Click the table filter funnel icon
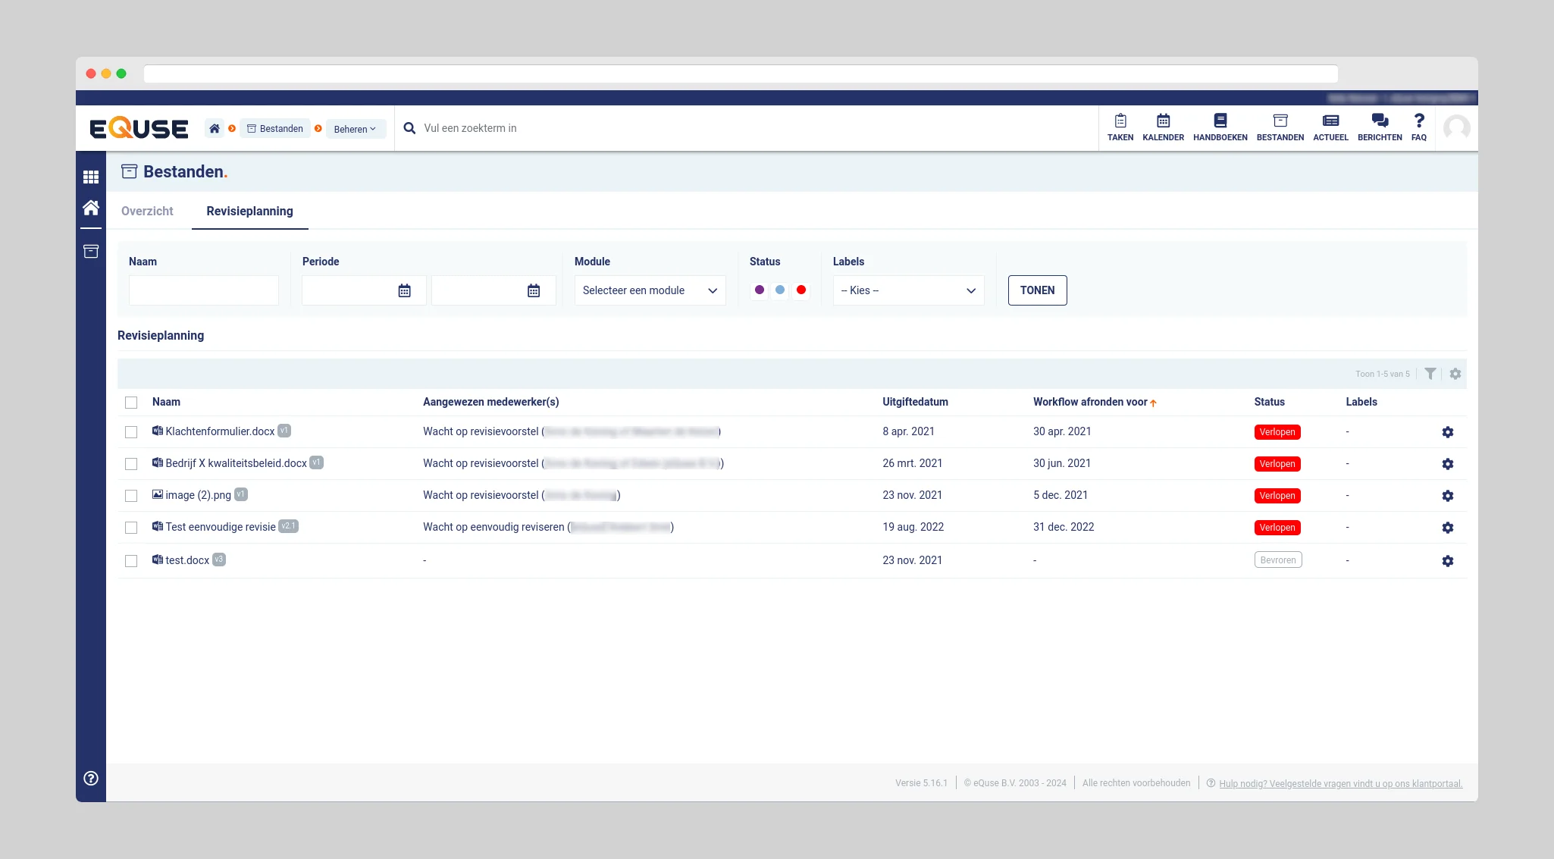The height and width of the screenshot is (859, 1554). (x=1430, y=374)
